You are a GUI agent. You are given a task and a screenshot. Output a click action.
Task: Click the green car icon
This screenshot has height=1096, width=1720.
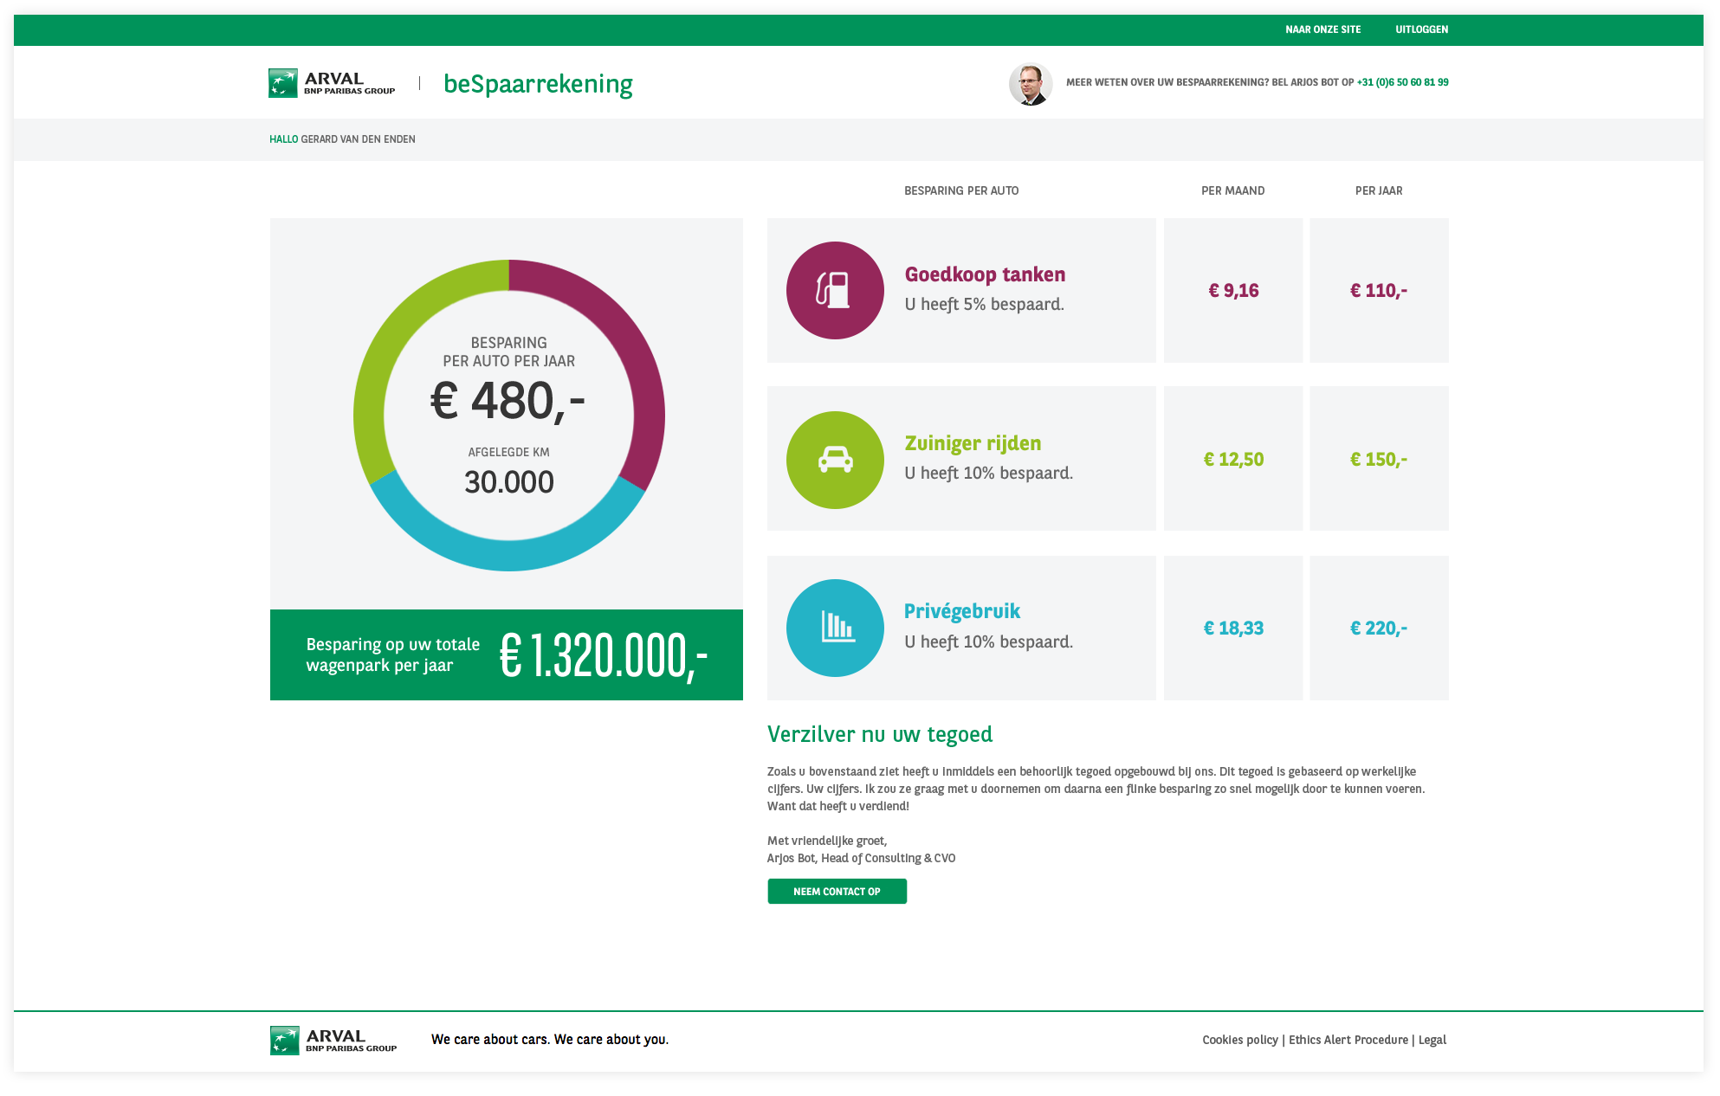(835, 460)
